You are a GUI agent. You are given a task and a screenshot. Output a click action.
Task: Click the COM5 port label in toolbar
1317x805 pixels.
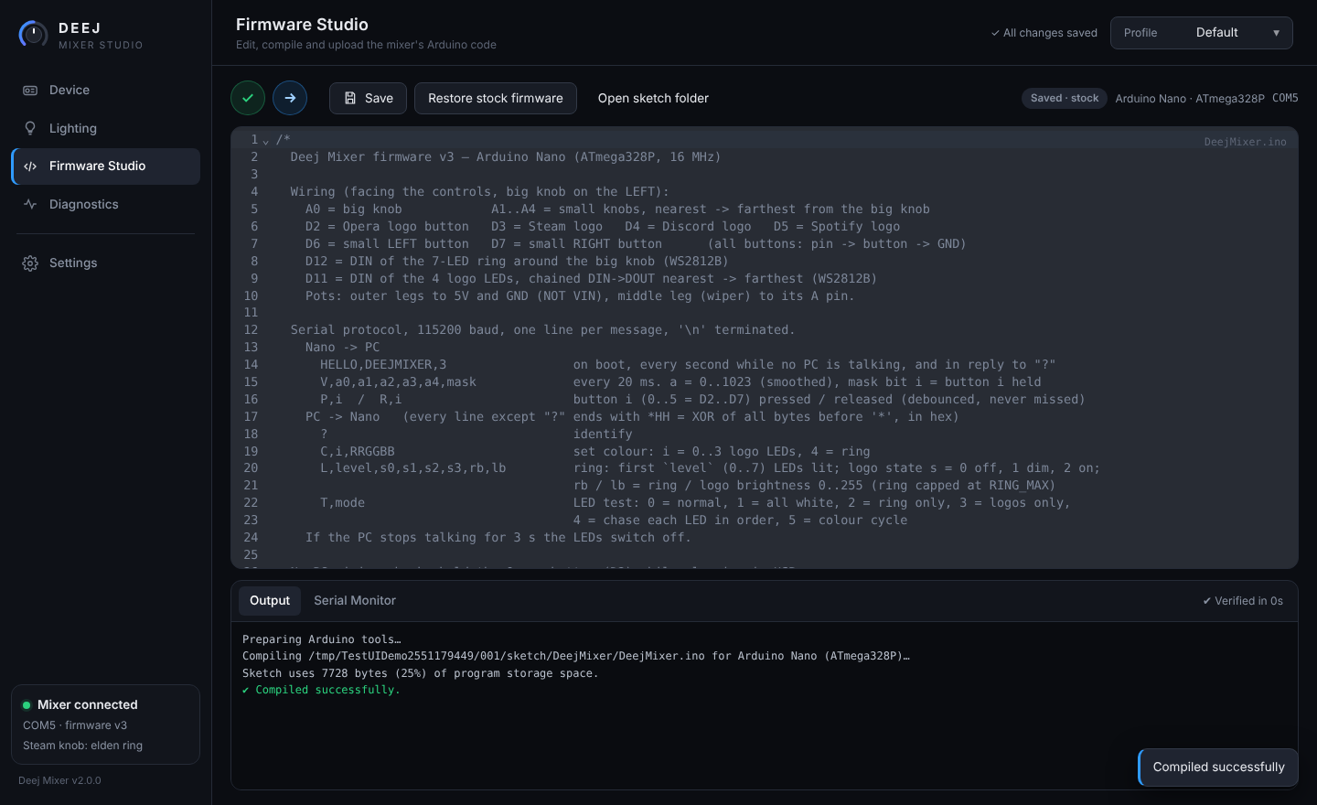pos(1285,98)
